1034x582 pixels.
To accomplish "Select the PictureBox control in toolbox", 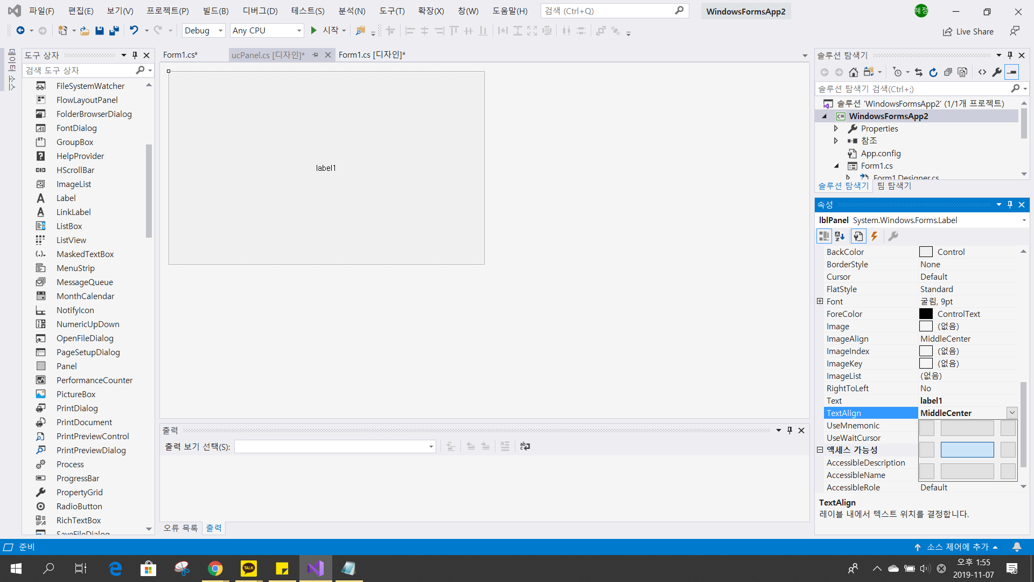I will (x=76, y=394).
